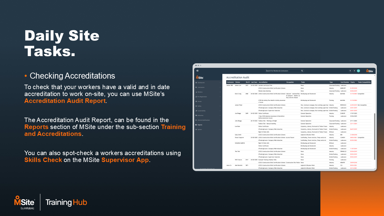Click the MSite logo in the sidebar
Viewport: 384px width, 216px height.
(200, 77)
